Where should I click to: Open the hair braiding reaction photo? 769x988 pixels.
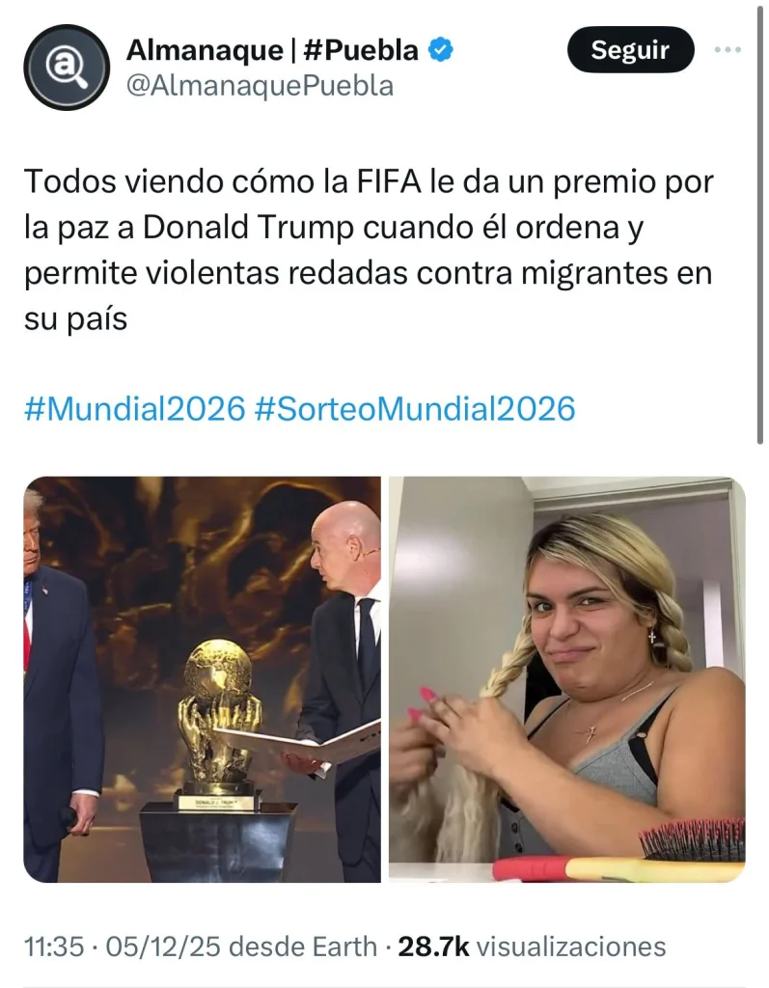567,679
